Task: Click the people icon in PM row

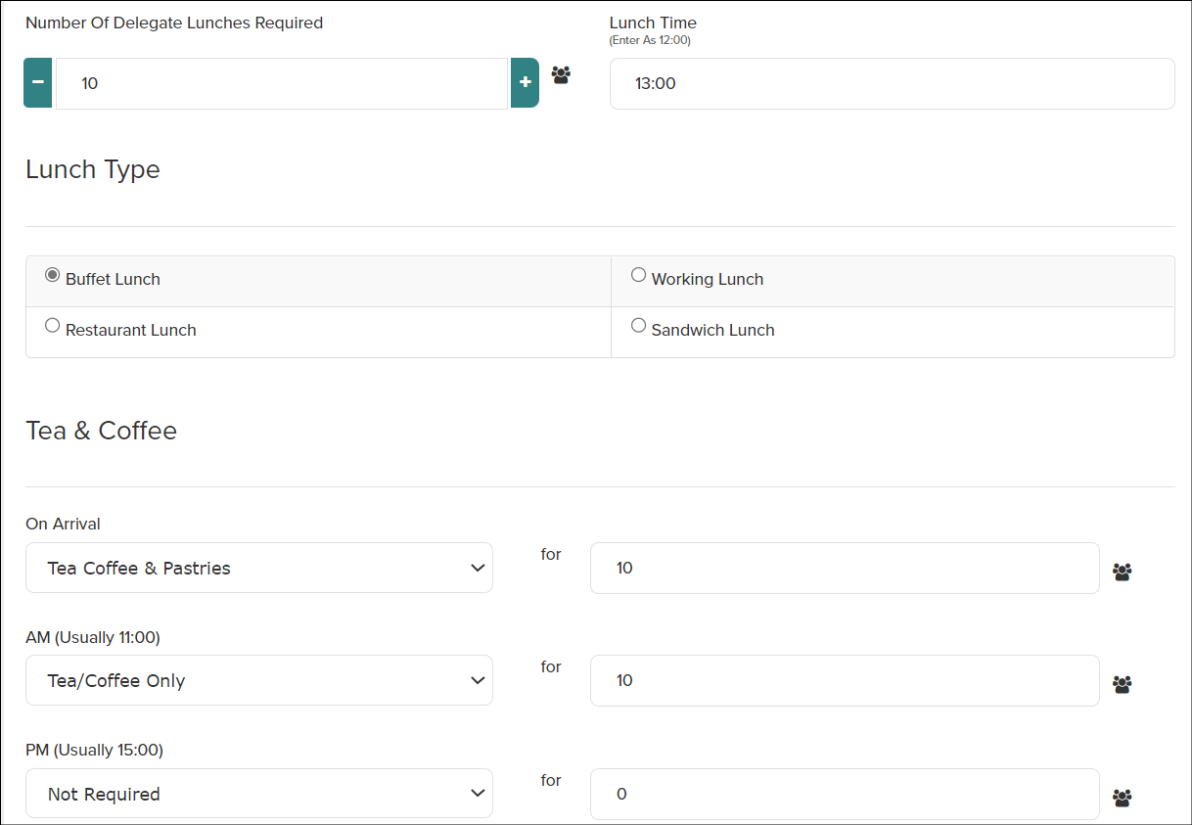Action: tap(1122, 798)
